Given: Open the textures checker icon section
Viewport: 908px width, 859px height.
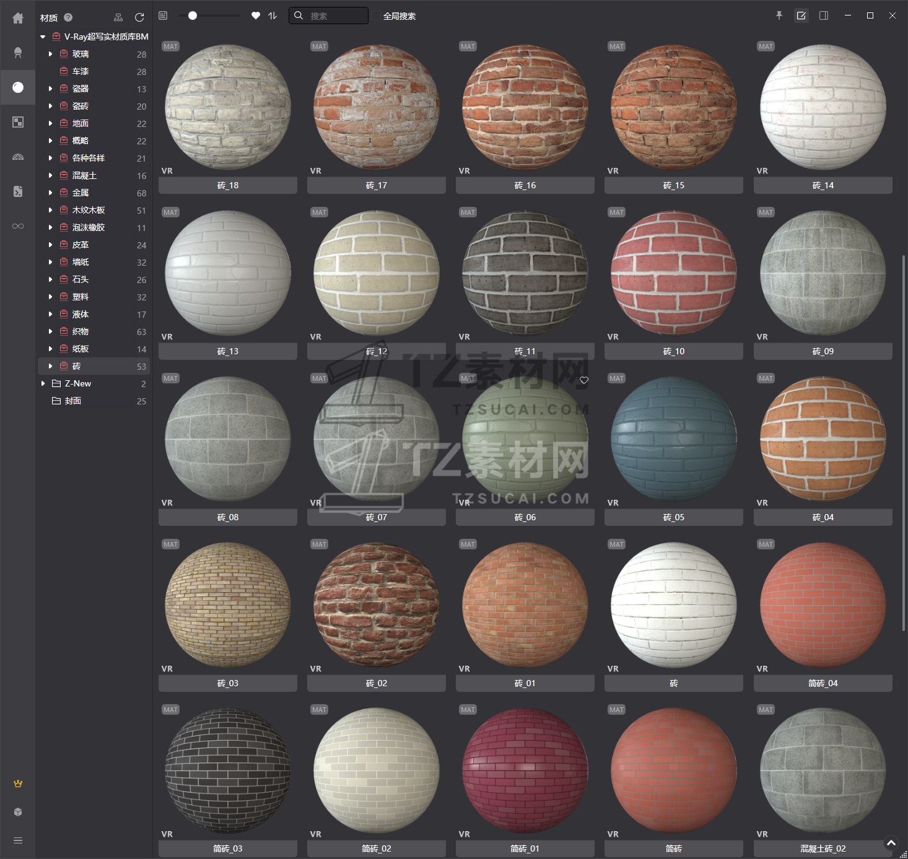Looking at the screenshot, I should (x=18, y=122).
